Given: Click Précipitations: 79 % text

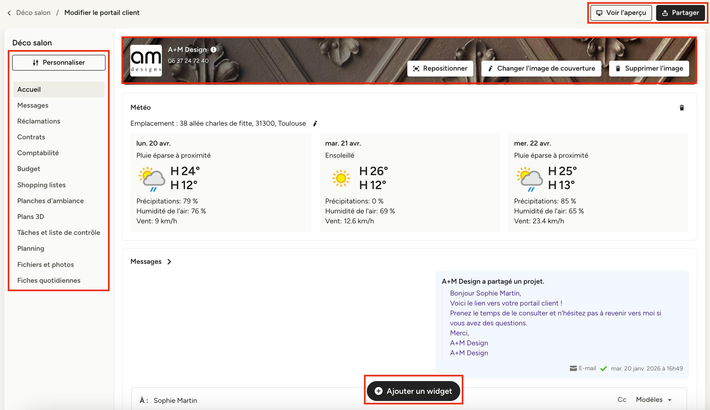Looking at the screenshot, I should coord(167,201).
